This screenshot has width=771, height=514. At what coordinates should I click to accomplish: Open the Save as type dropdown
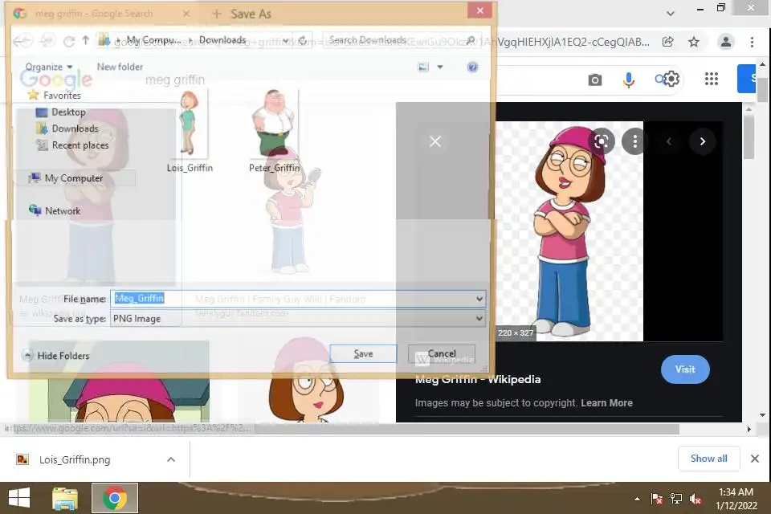pos(298,318)
